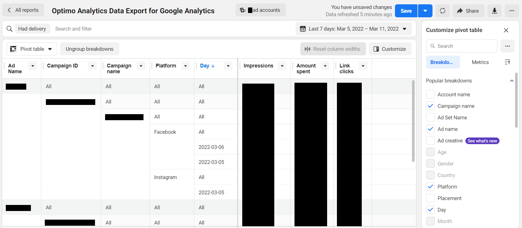Click the Search field in customize panel

462,46
